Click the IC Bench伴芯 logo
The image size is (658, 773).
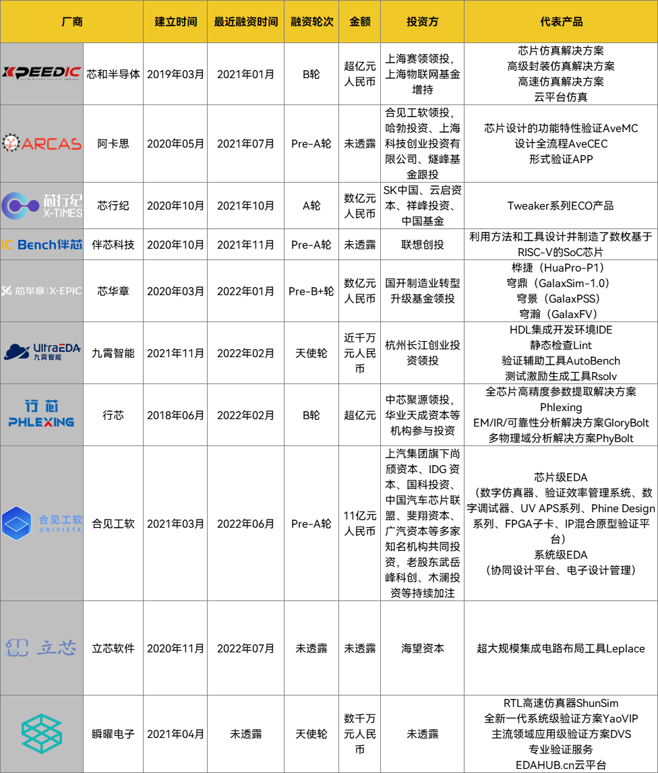(42, 245)
